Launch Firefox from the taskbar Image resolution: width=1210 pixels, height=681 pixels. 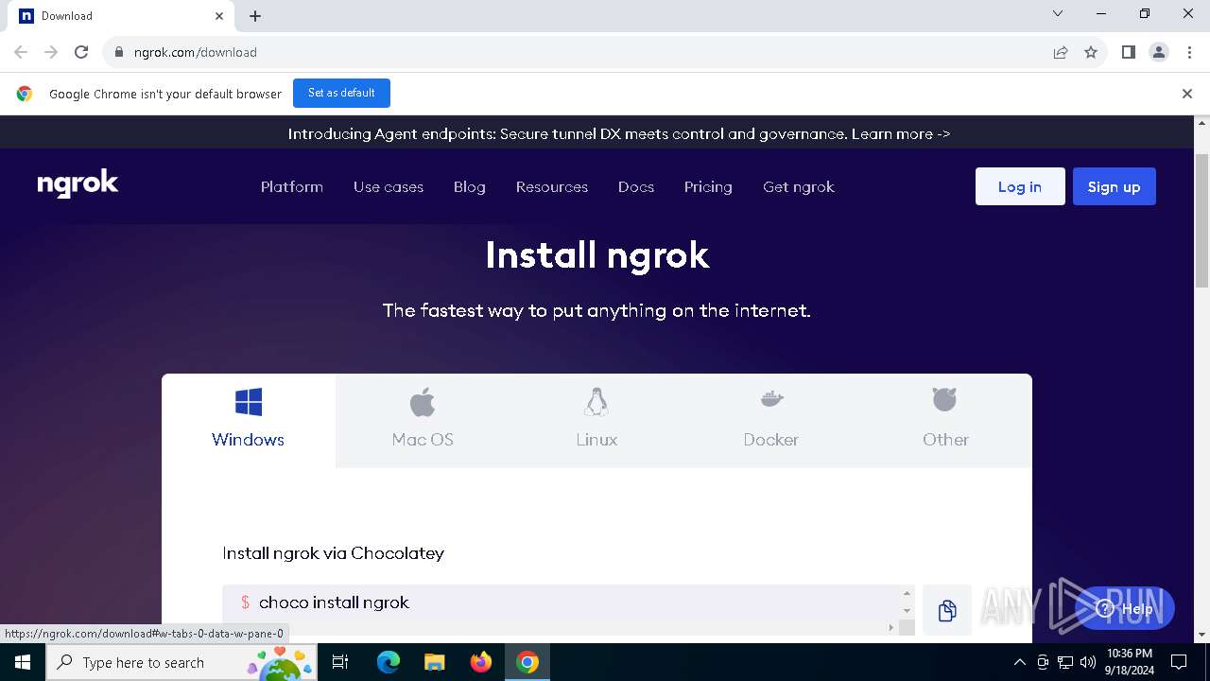click(481, 662)
